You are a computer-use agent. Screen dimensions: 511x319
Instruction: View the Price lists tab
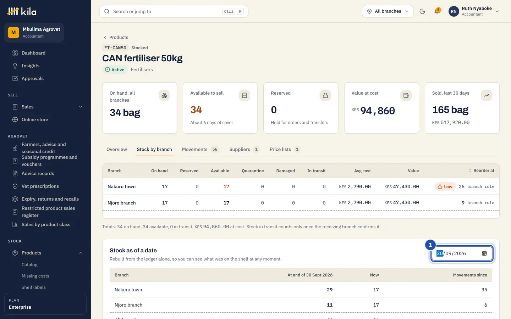click(x=285, y=150)
